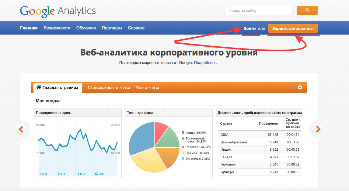Screen dimensions: 349x191
Task: Focus the Поиск по сайту search field
Action: coord(259,10)
